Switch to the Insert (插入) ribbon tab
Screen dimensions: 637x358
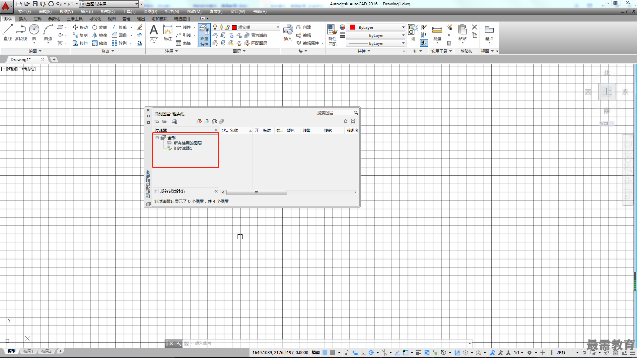[x=23, y=19]
